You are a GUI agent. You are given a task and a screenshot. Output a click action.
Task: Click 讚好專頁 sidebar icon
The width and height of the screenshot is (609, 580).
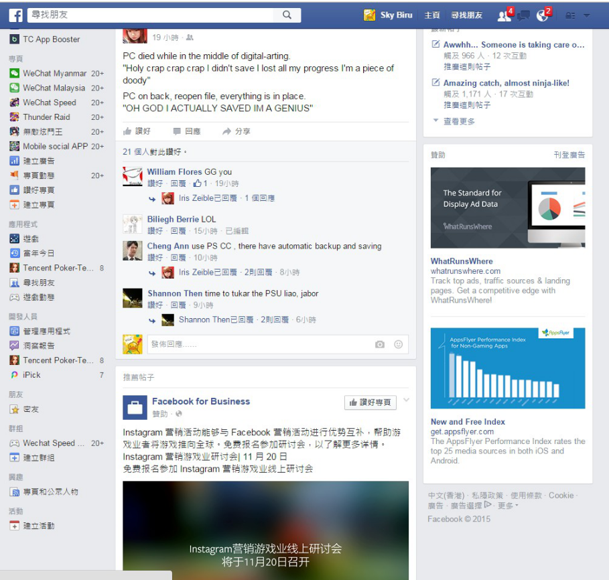coord(14,190)
